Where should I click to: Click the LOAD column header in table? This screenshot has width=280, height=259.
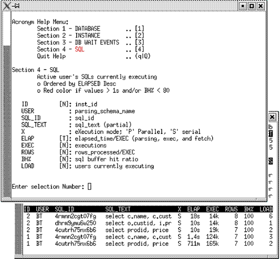click(266, 209)
